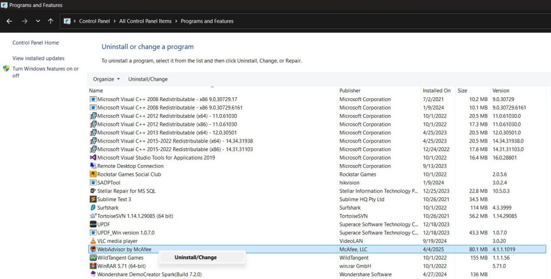Click the shield icon beside Windows features
551x279 pixels.
(x=6, y=68)
